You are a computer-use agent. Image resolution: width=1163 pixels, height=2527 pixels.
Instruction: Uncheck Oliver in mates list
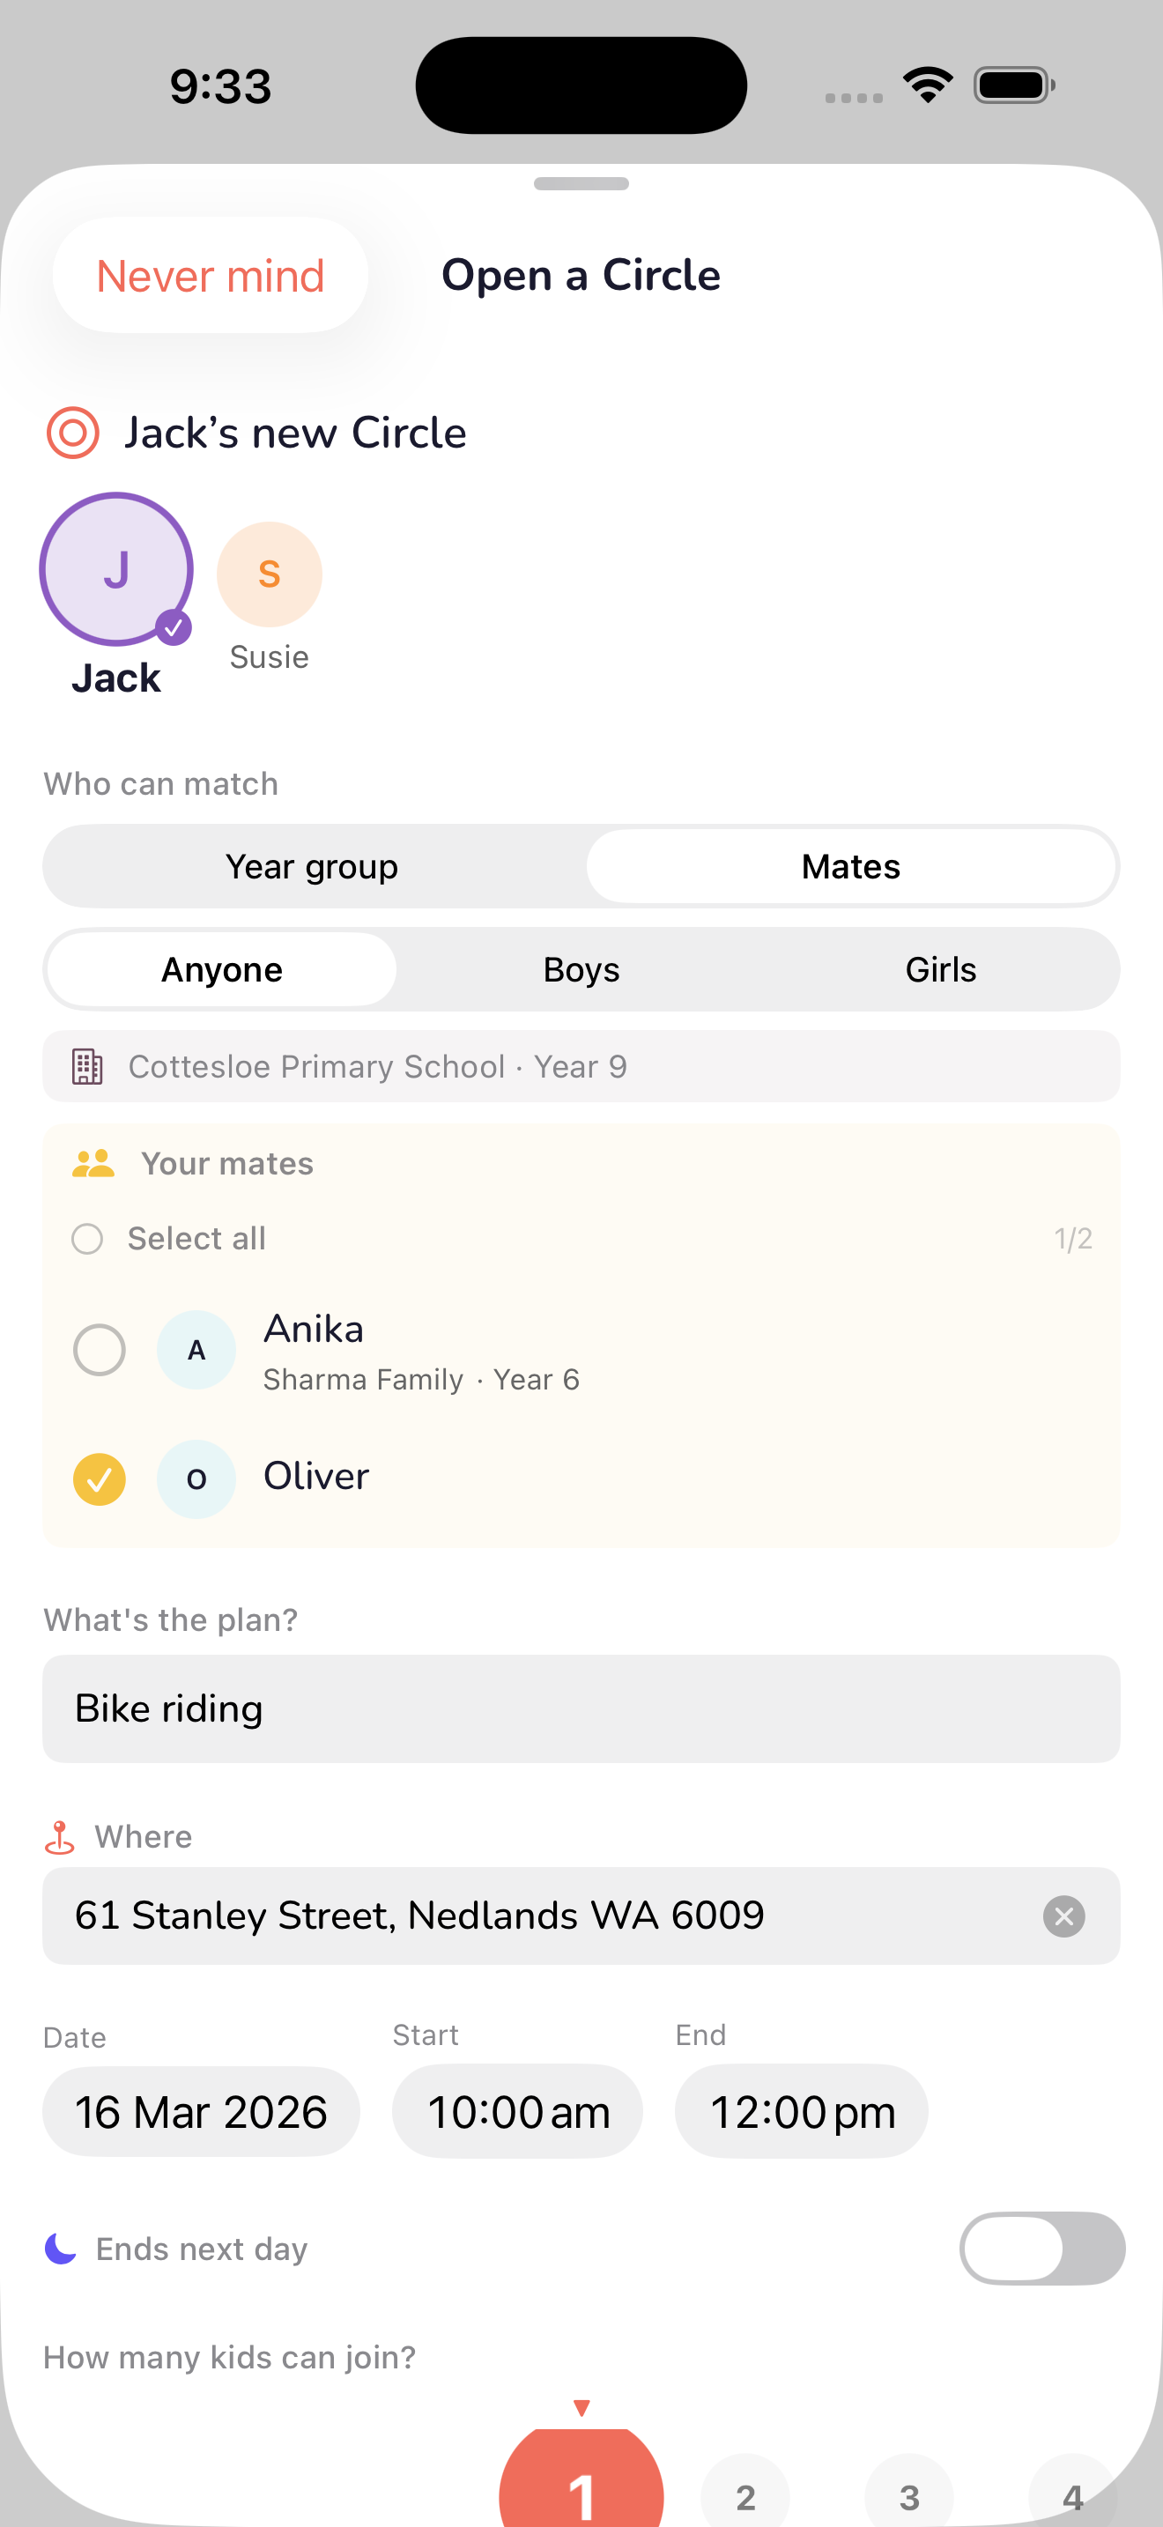(x=99, y=1478)
